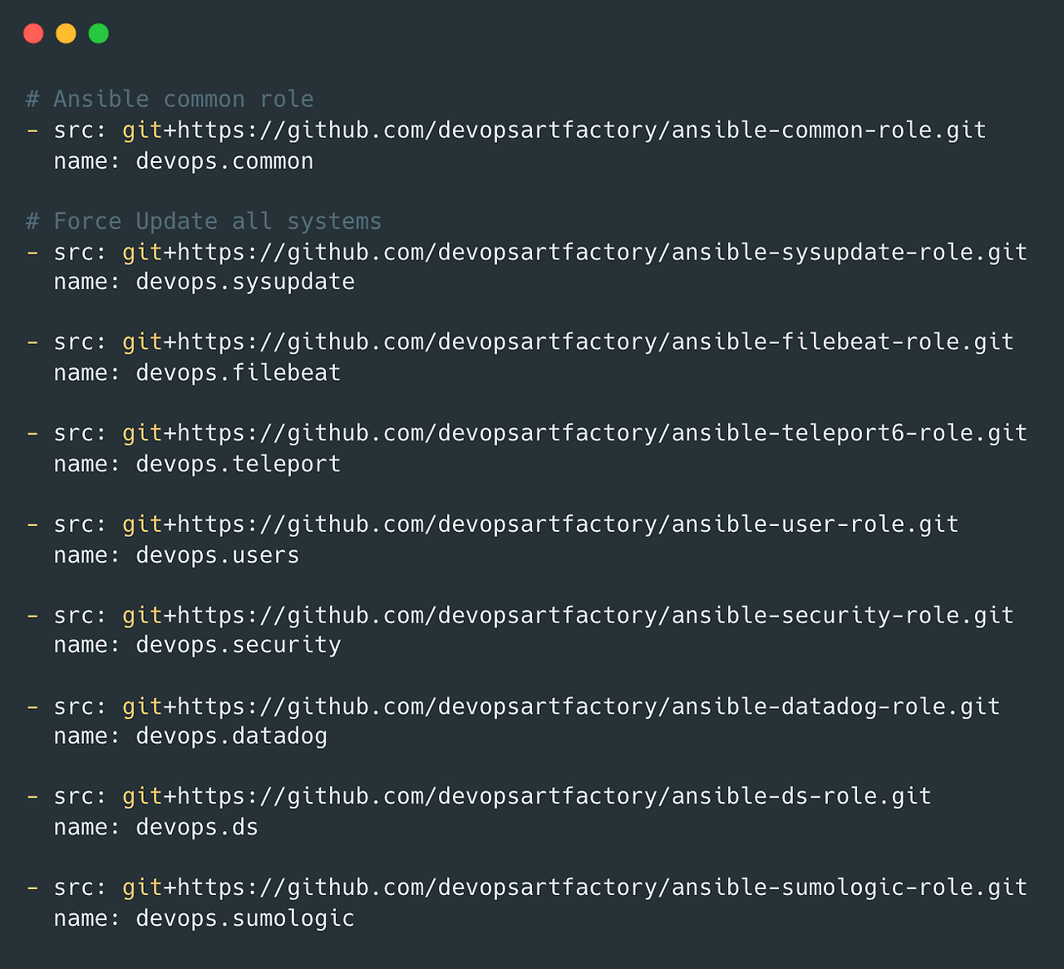Place cursor on devops.sysupdate name value

(245, 283)
